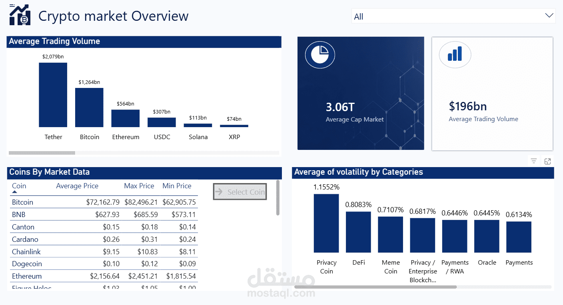This screenshot has width=563, height=305.
Task: Click the $10.83 Chainlink max price
Action: click(x=147, y=252)
